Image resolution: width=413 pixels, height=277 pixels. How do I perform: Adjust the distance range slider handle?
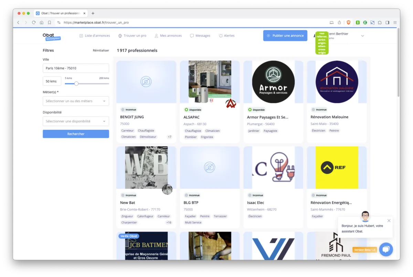pos(76,84)
